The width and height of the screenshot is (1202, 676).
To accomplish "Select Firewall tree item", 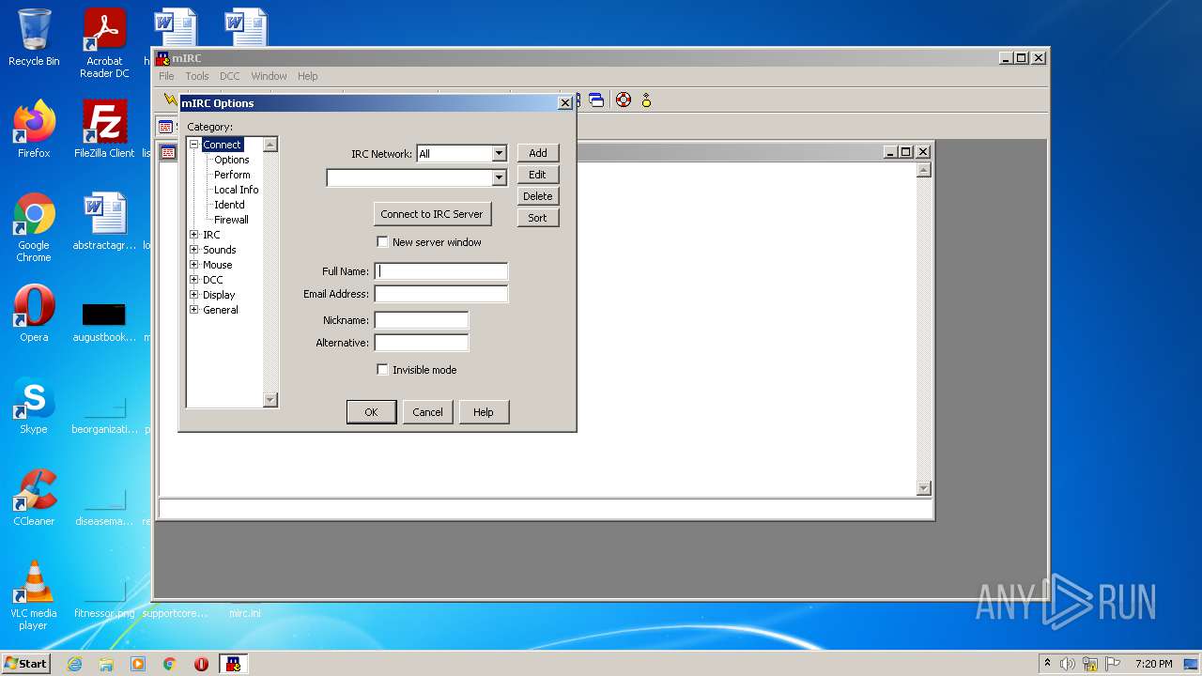I will pyautogui.click(x=231, y=220).
